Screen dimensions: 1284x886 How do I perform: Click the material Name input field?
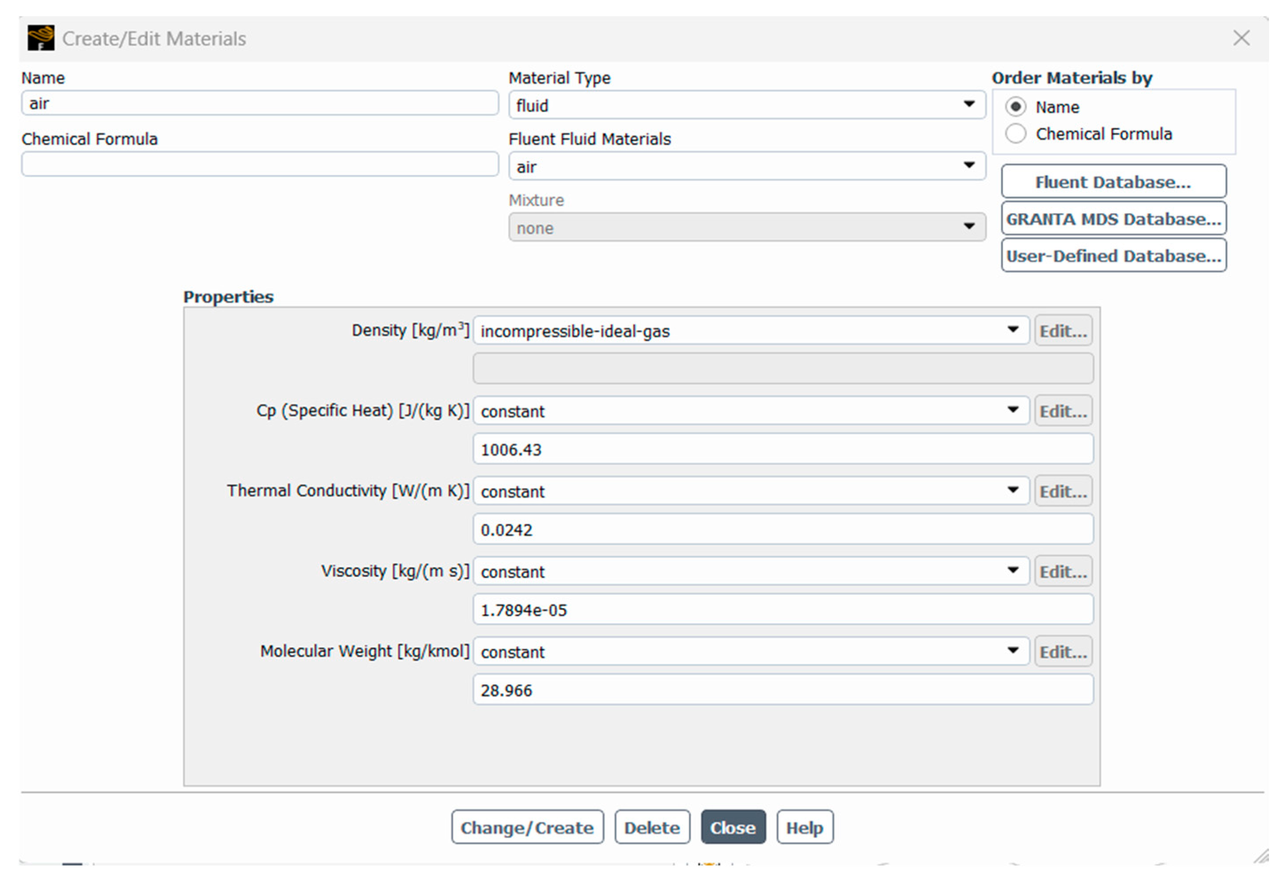click(260, 104)
